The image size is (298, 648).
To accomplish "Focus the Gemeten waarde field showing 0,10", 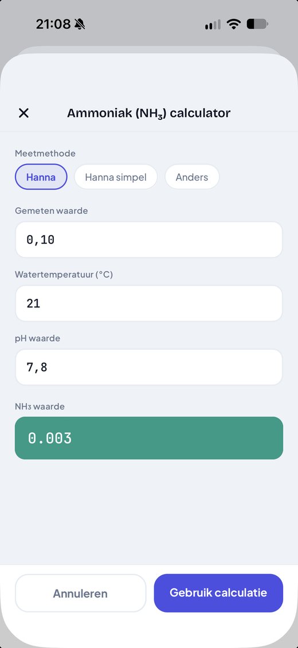I will point(148,239).
